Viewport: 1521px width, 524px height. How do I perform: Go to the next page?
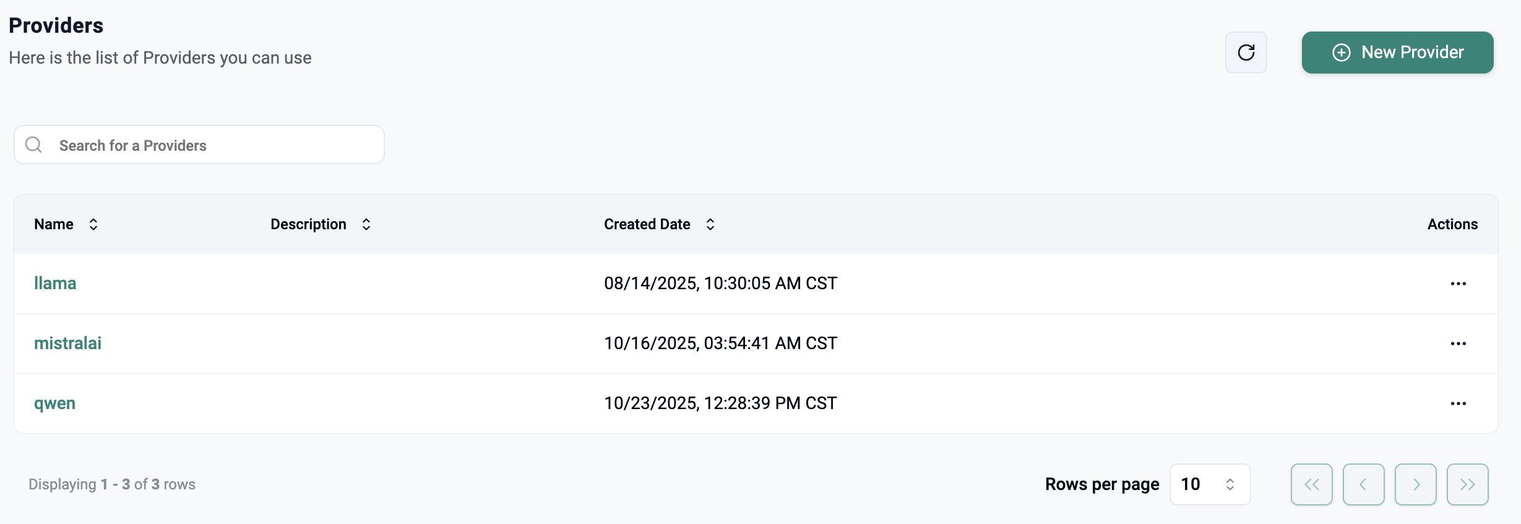1415,484
